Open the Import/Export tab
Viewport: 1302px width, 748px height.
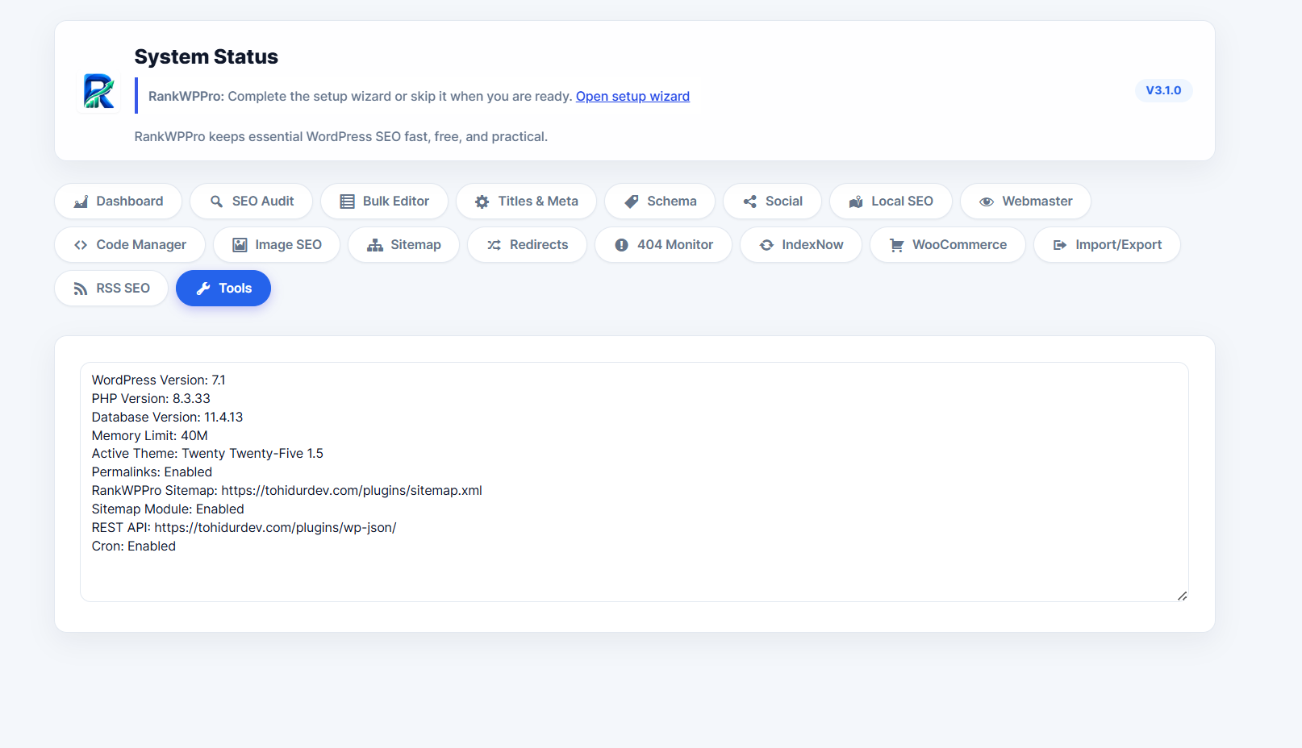(1106, 245)
